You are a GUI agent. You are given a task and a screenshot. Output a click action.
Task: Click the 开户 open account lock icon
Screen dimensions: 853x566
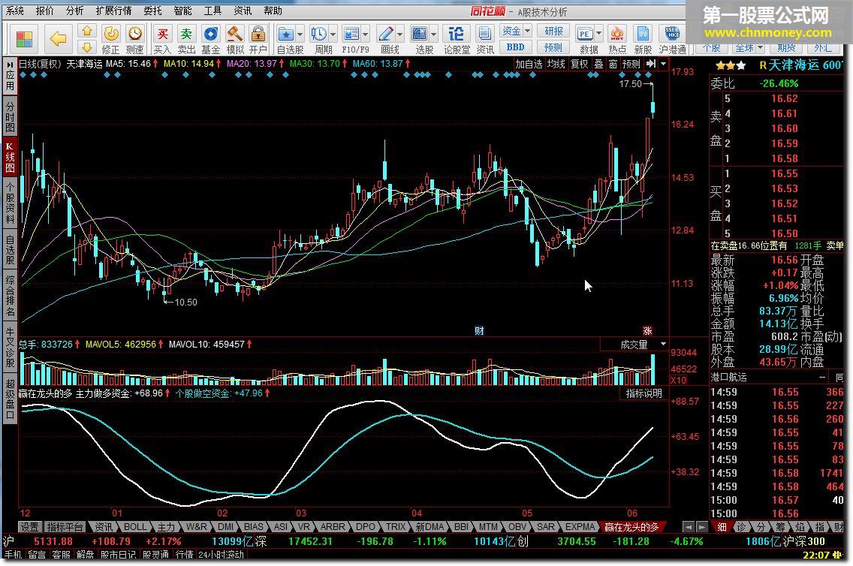click(258, 39)
